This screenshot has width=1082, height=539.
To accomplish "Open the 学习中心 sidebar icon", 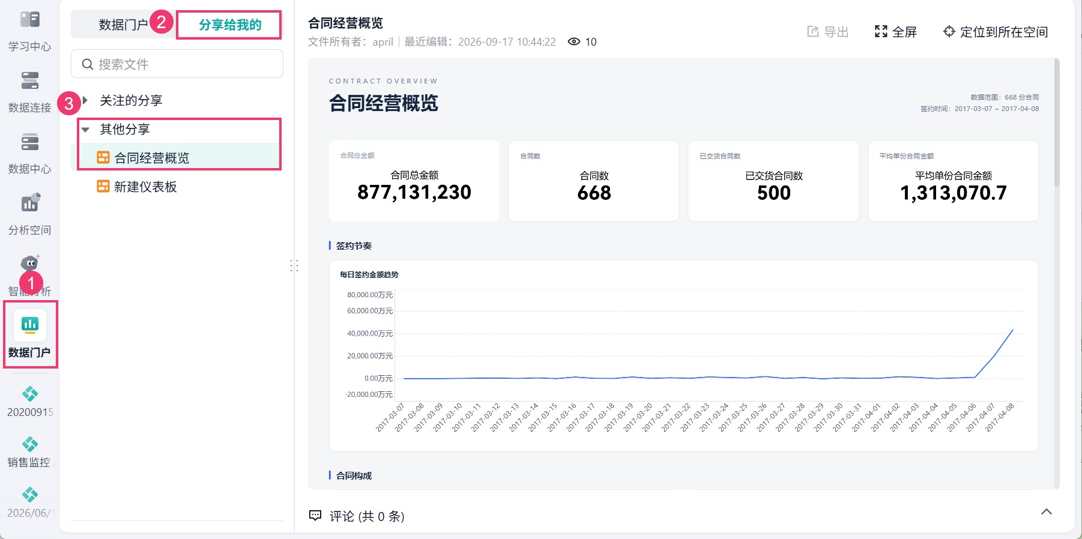I will pos(30,20).
